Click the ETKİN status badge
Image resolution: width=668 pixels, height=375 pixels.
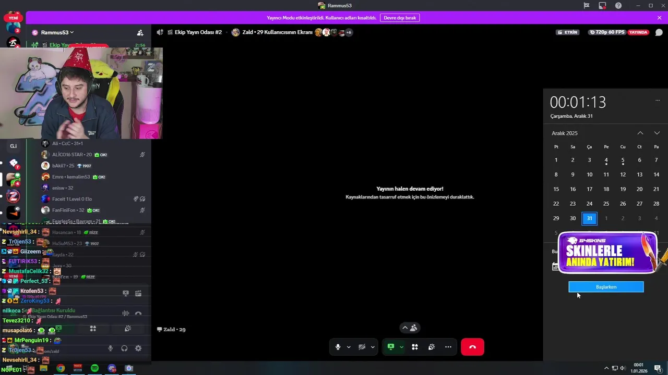point(568,32)
